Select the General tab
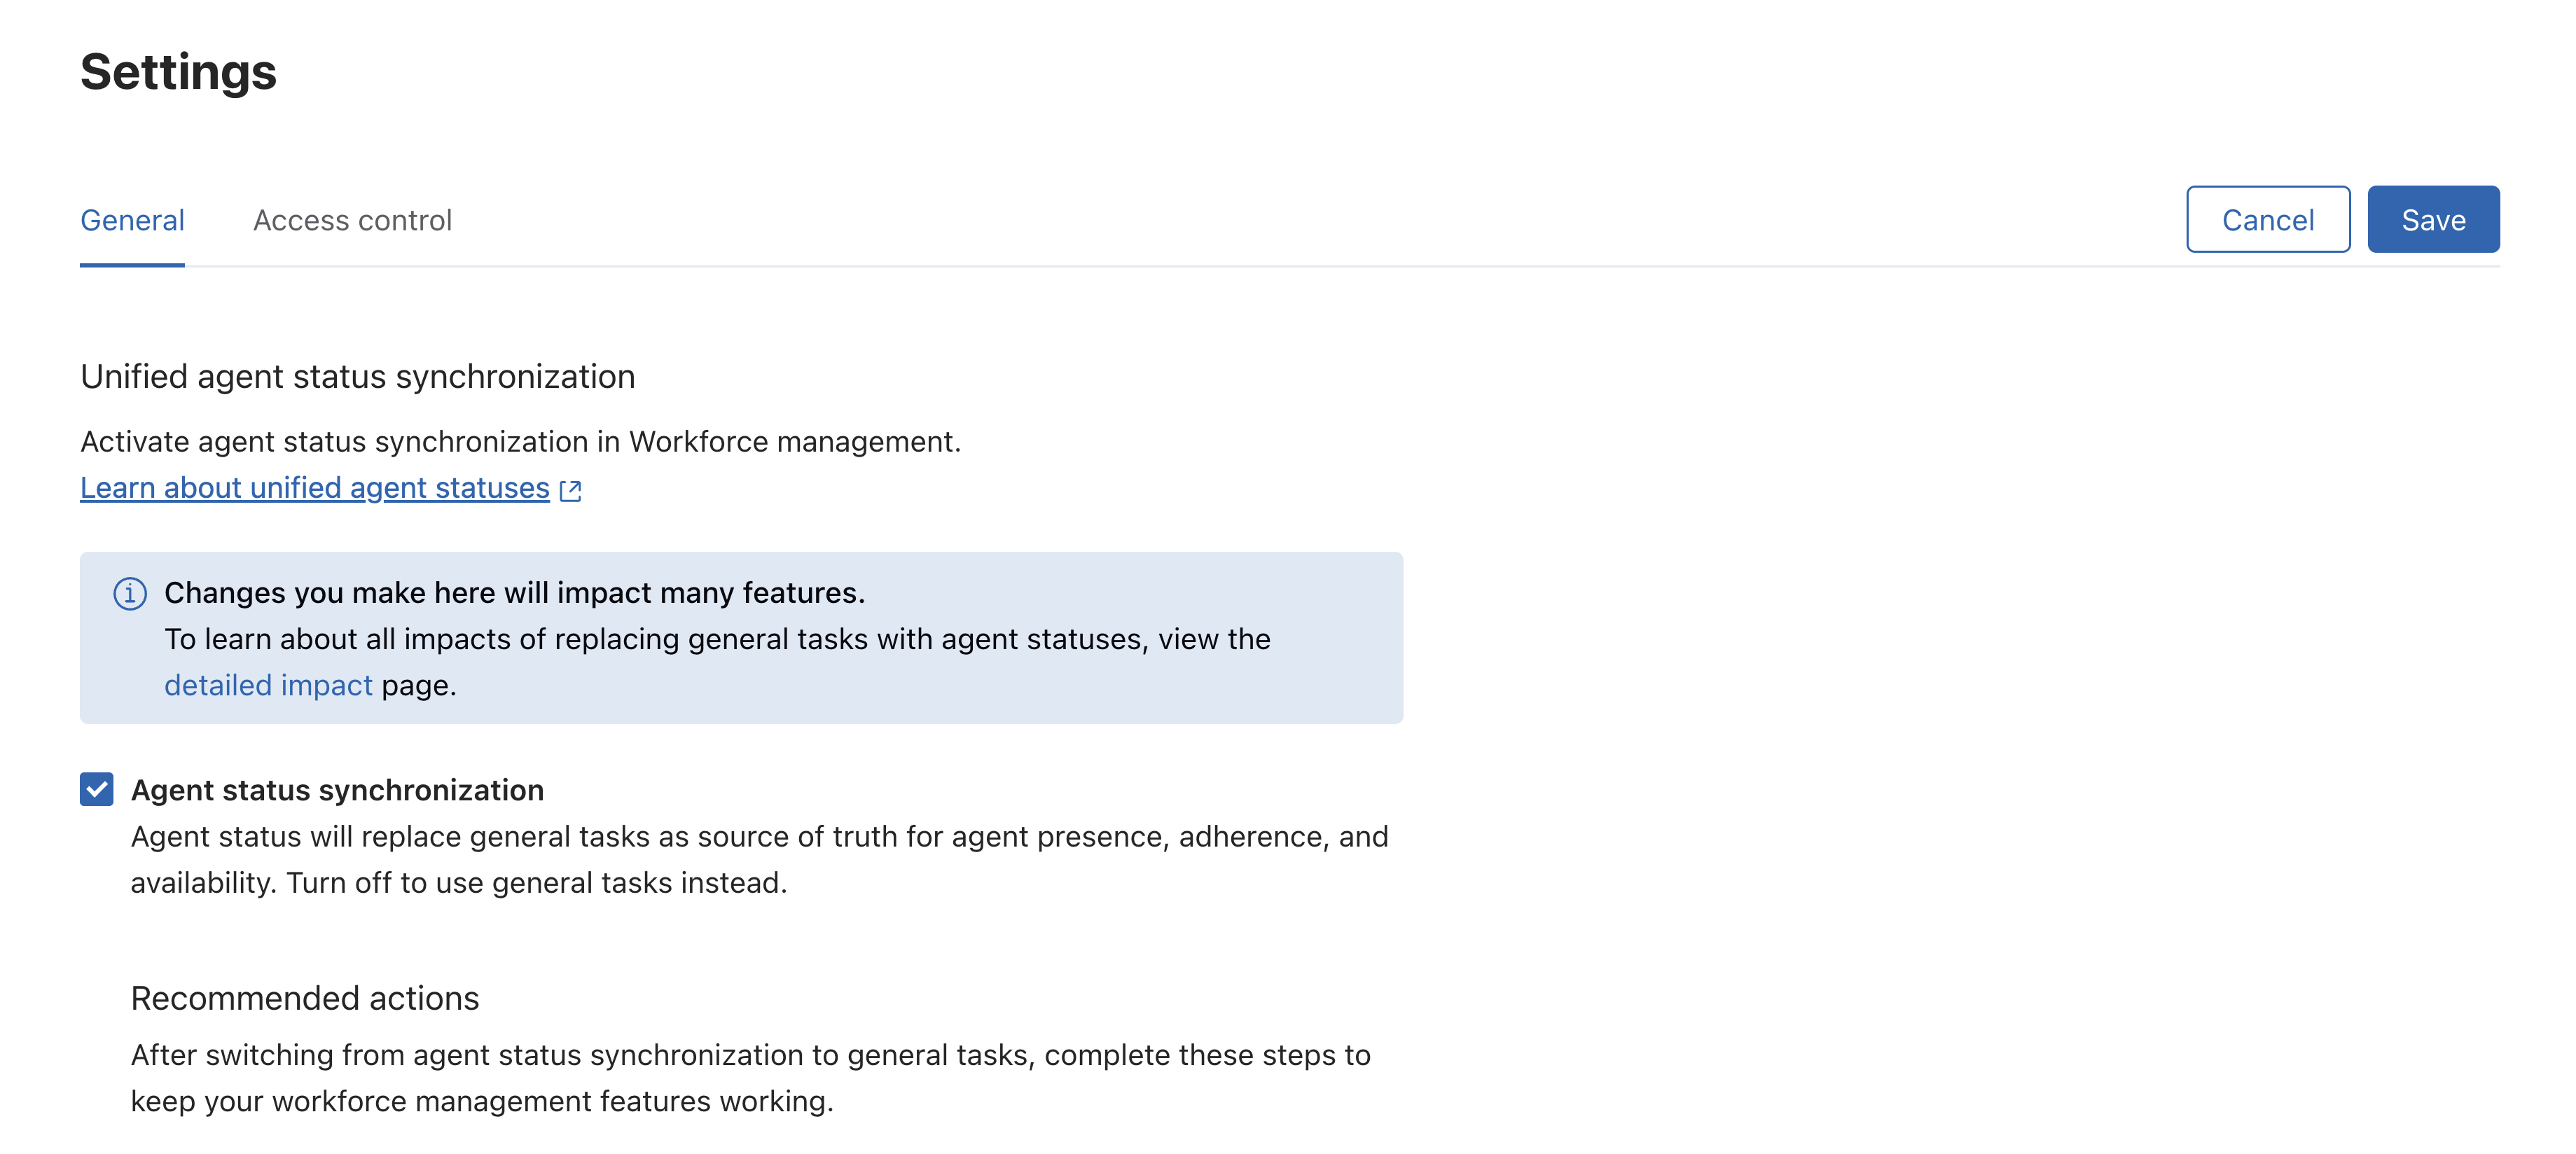Viewport: 2576px width, 1154px height. tap(132, 220)
